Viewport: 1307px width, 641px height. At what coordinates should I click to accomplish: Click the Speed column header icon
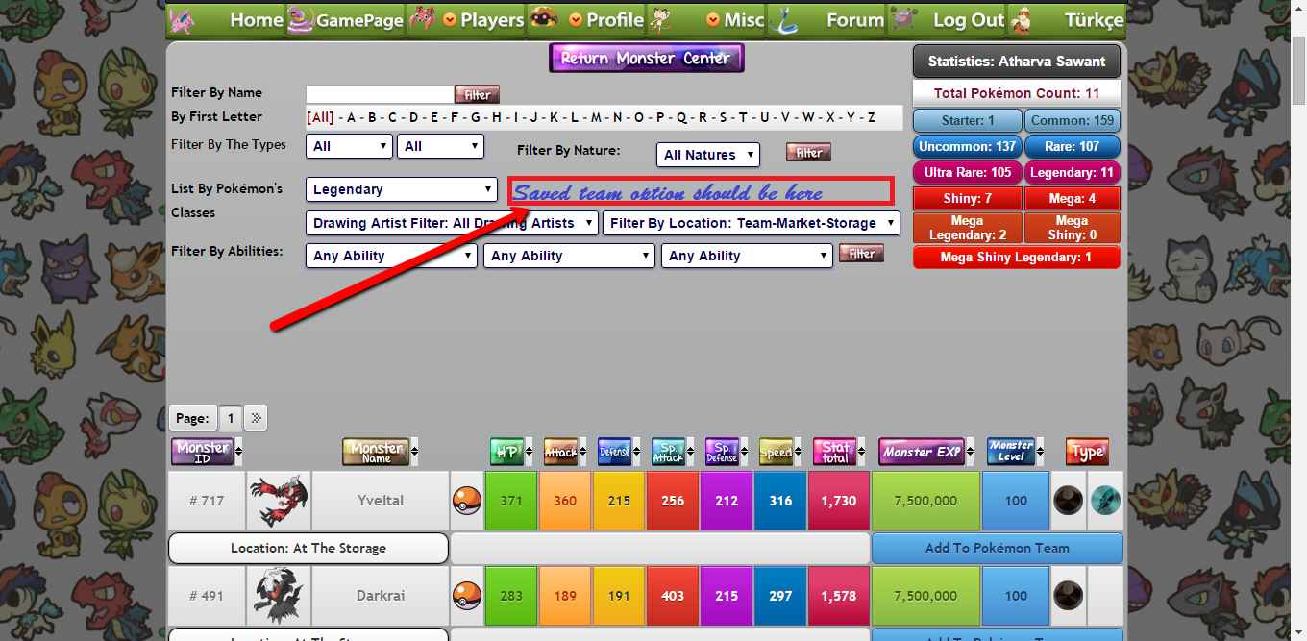click(x=776, y=452)
